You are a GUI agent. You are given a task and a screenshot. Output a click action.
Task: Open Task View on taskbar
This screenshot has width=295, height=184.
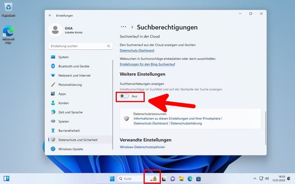[x=164, y=179]
